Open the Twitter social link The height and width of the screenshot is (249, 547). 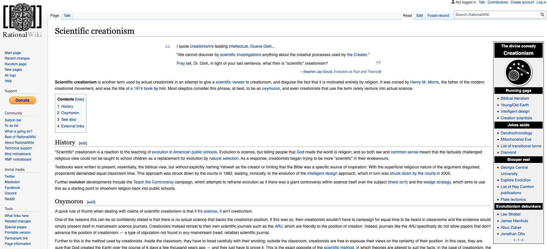tap(10, 176)
